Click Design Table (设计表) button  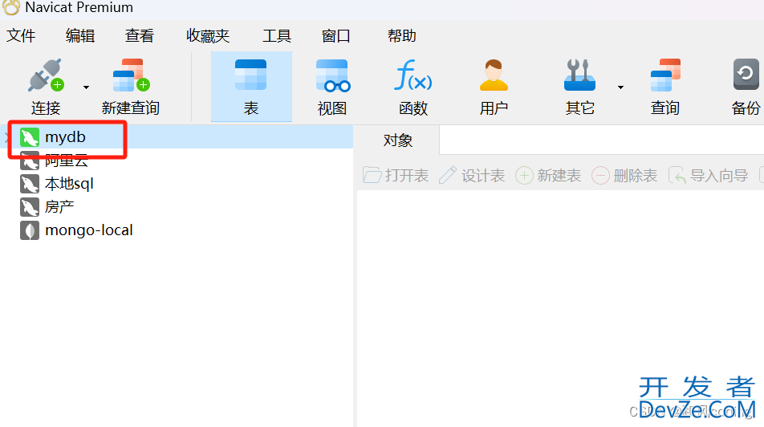click(x=472, y=176)
